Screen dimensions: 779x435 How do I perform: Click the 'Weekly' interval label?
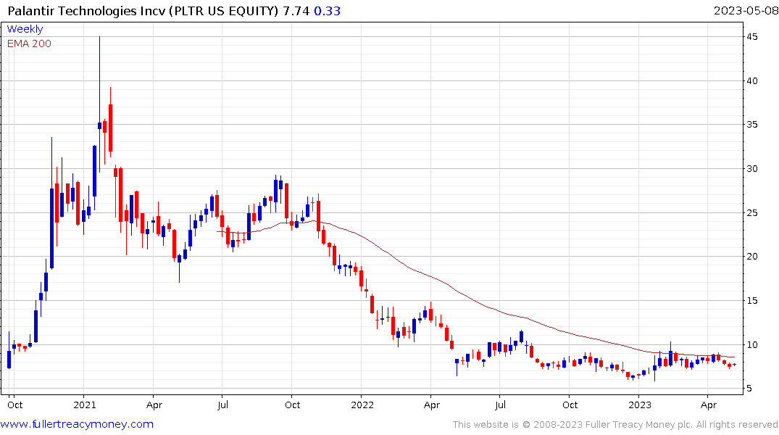click(x=25, y=29)
